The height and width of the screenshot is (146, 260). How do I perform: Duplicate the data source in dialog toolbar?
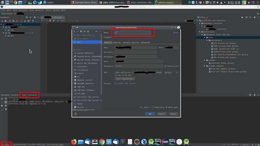coord(81,31)
